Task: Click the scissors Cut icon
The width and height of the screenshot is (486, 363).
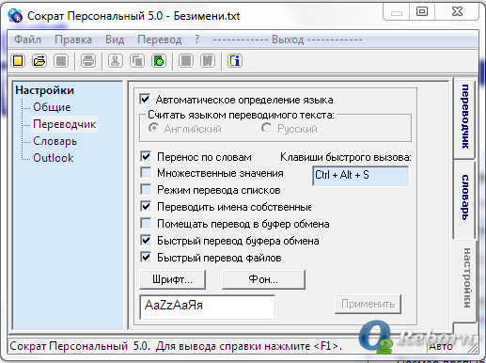Action: (116, 61)
